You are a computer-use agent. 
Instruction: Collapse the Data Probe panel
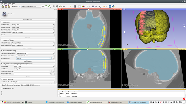1,85
